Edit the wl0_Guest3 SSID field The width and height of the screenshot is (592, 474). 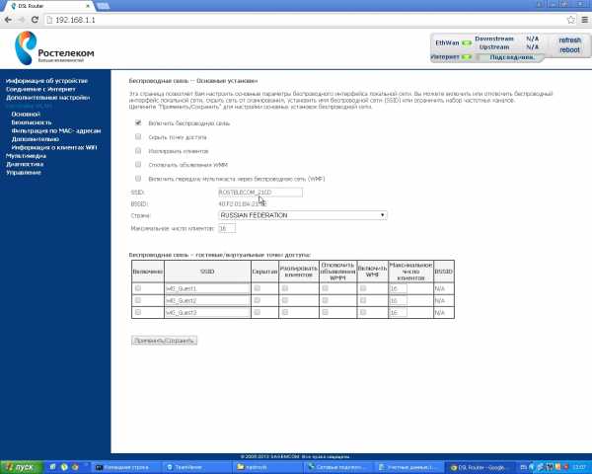pyautogui.click(x=207, y=313)
